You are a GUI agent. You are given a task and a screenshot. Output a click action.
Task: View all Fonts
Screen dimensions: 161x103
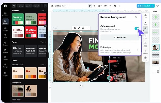[x=43, y=42]
